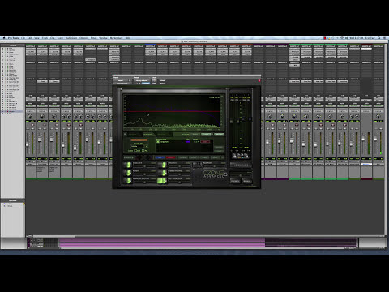Open the Window menu
The image size is (389, 292).
(x=103, y=38)
